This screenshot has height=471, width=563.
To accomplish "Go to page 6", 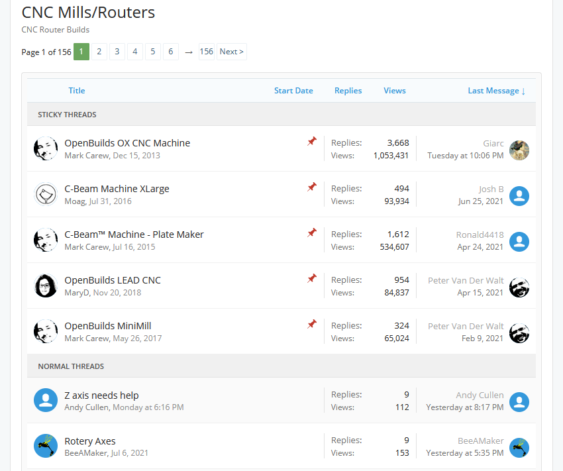I will [x=171, y=52].
